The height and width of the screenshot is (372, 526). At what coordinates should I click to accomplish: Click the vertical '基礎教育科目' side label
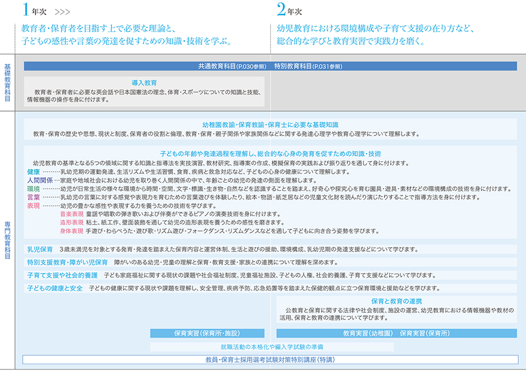(7, 82)
